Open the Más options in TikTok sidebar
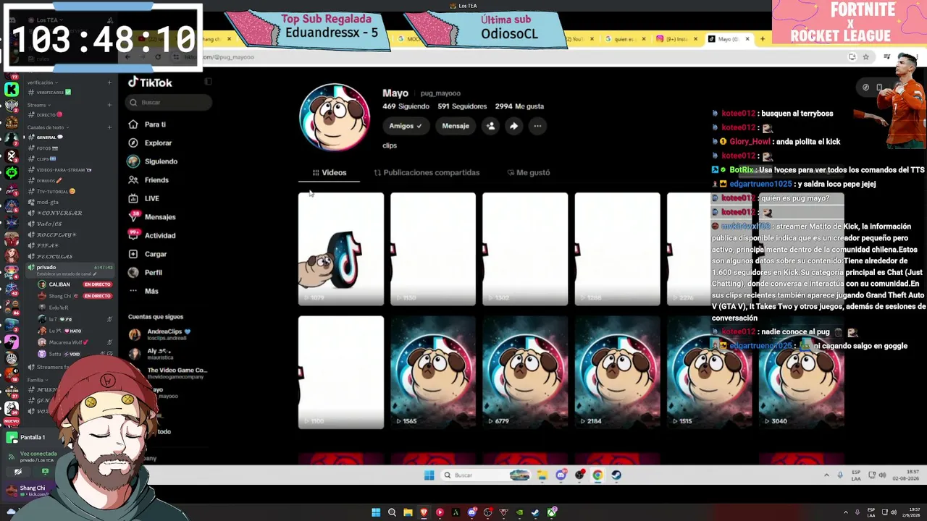The width and height of the screenshot is (927, 521). click(x=143, y=291)
